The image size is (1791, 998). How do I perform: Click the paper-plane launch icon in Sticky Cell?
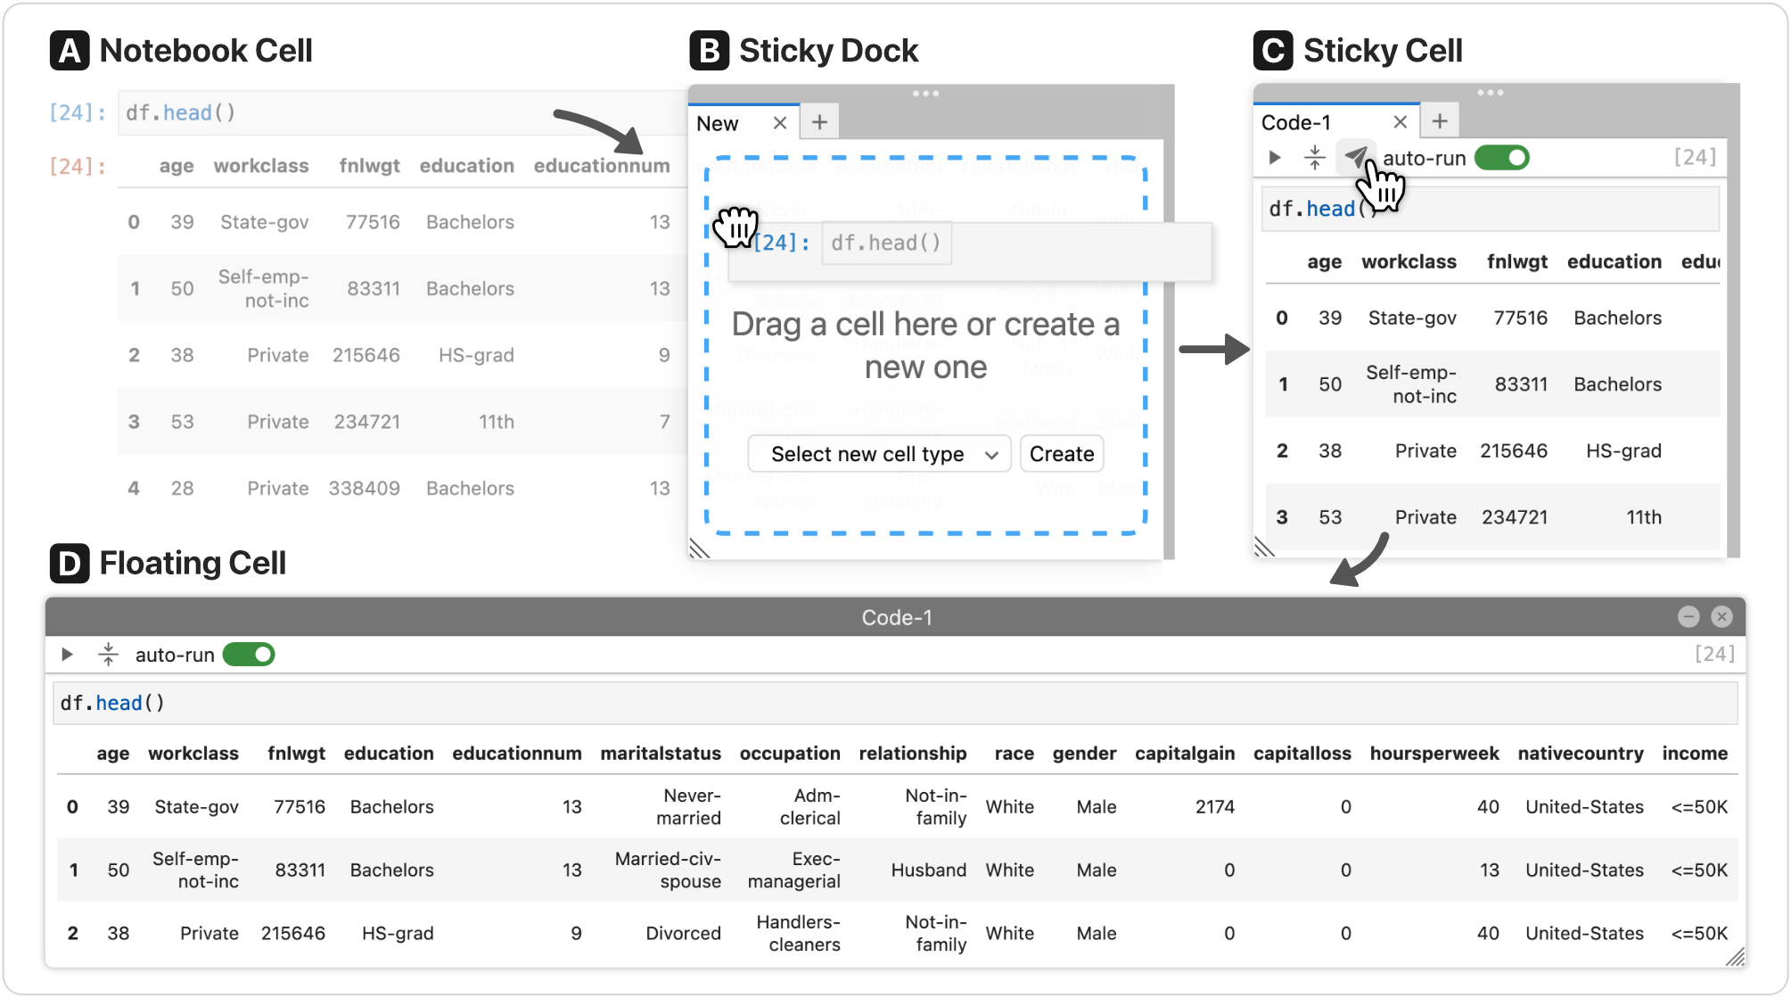(x=1354, y=157)
